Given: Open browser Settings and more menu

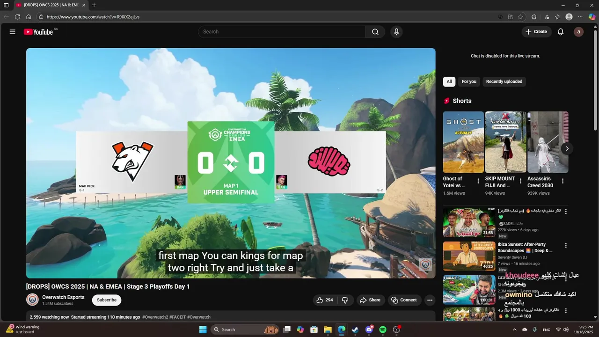Looking at the screenshot, I should [x=580, y=17].
